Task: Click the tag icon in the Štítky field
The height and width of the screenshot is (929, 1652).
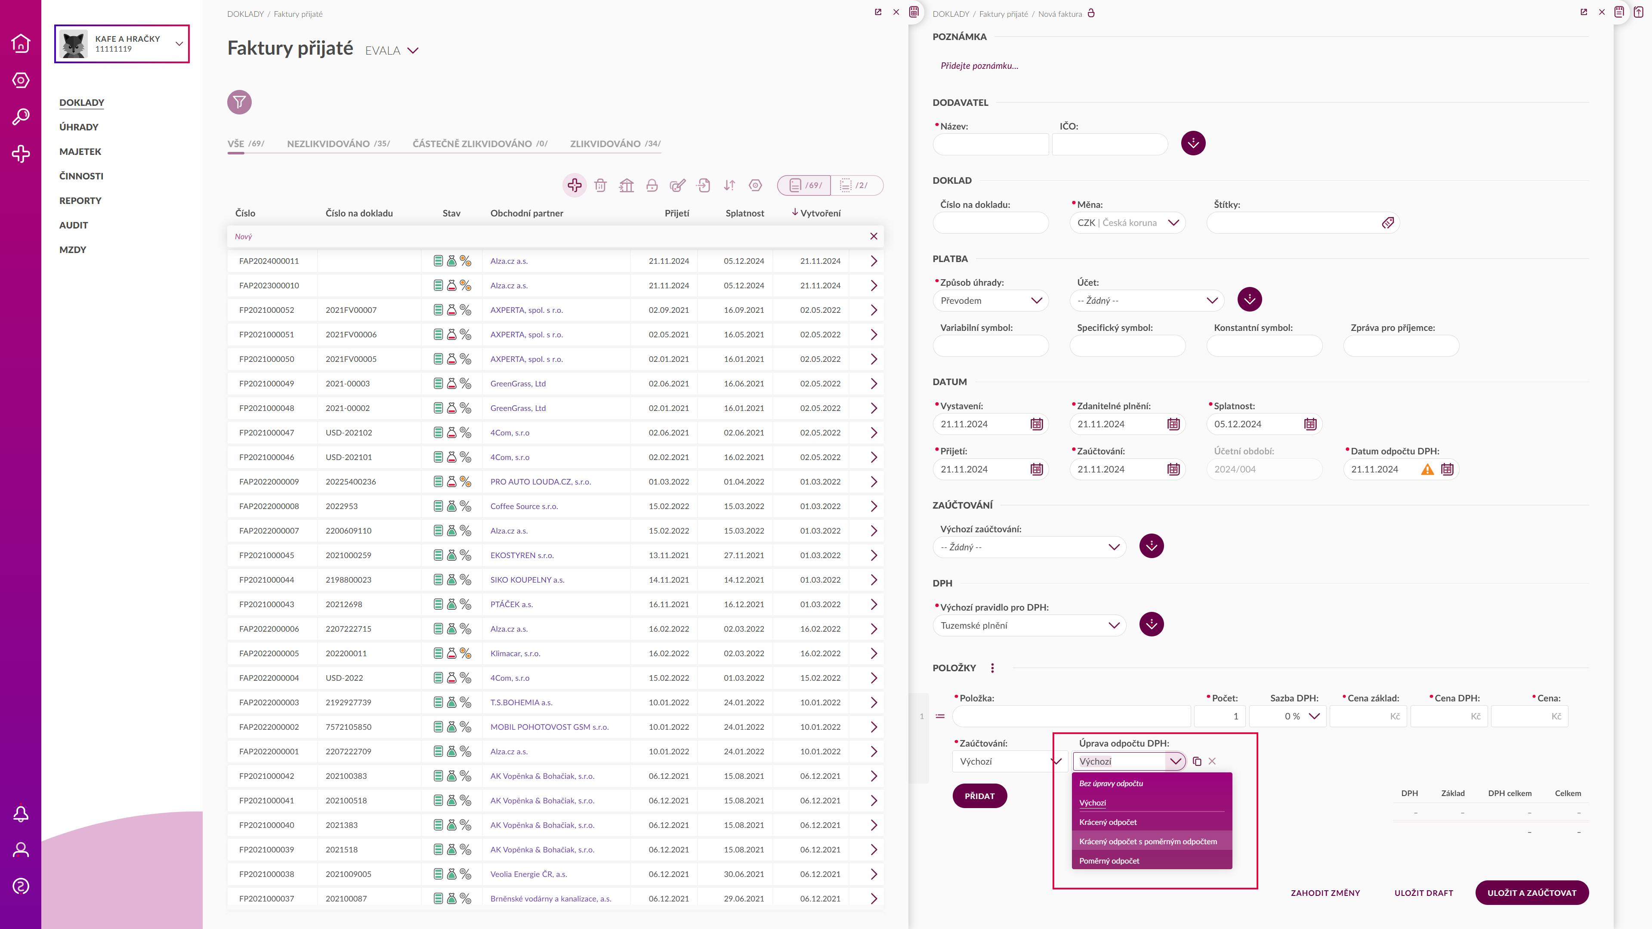Action: [1388, 223]
